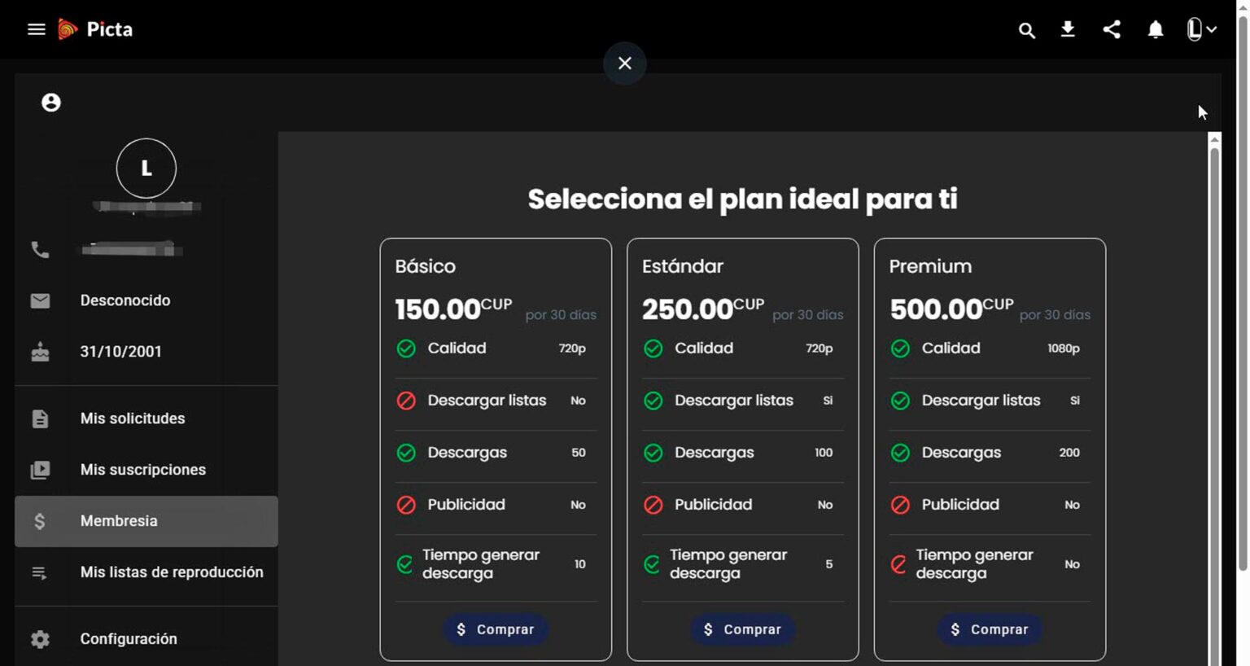Viewport: 1250px width, 666px height.
Task: Click Comprar on the Premium plan
Action: [x=990, y=629]
